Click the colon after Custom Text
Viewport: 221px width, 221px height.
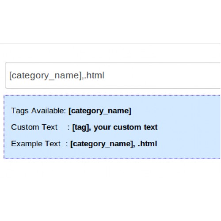[x=69, y=128]
